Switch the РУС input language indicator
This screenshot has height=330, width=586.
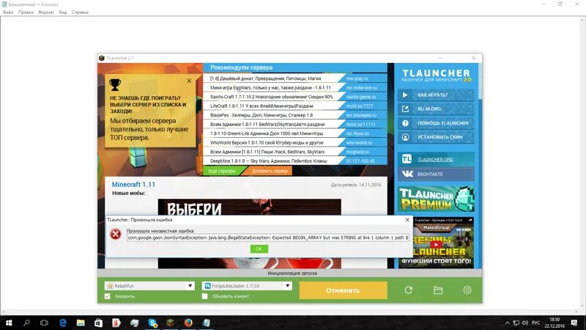(536, 323)
